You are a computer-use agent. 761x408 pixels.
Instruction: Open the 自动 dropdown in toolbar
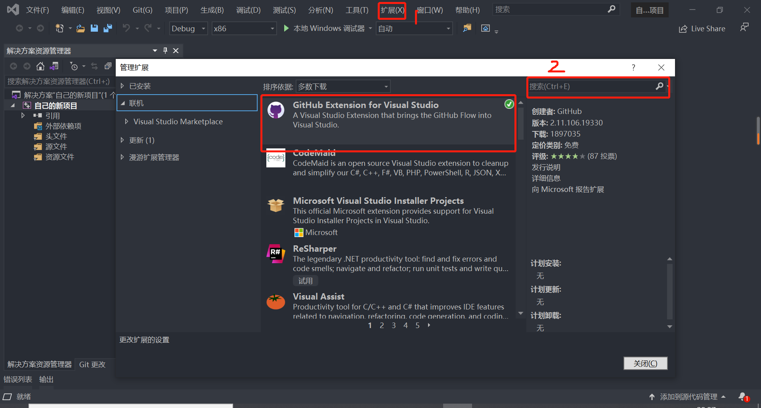414,28
